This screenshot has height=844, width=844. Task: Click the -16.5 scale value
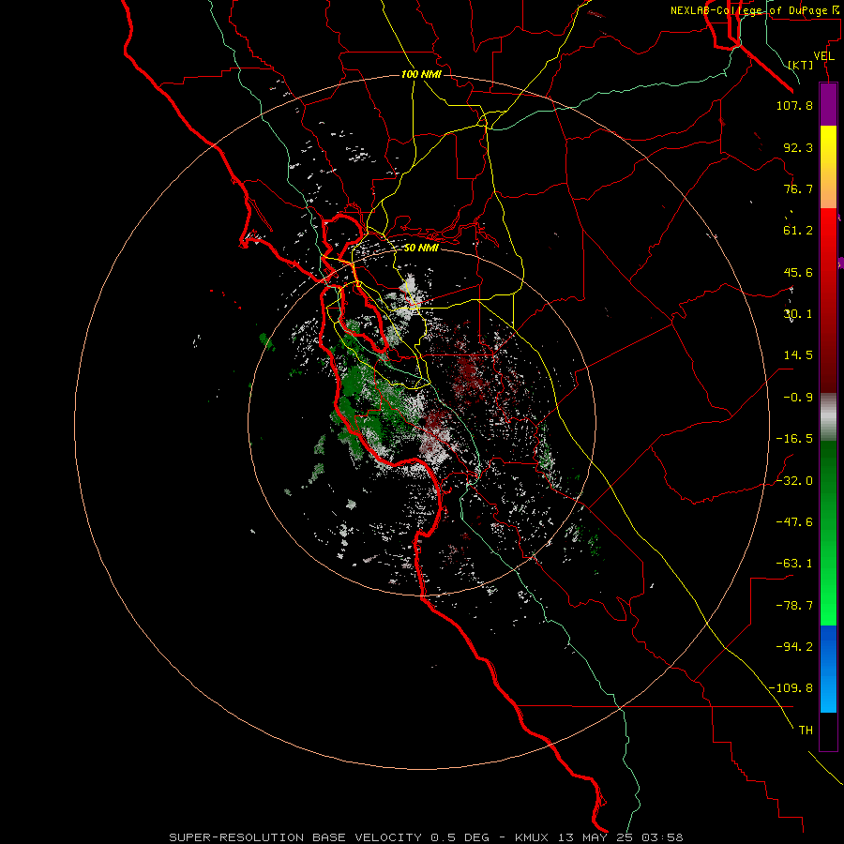point(794,439)
